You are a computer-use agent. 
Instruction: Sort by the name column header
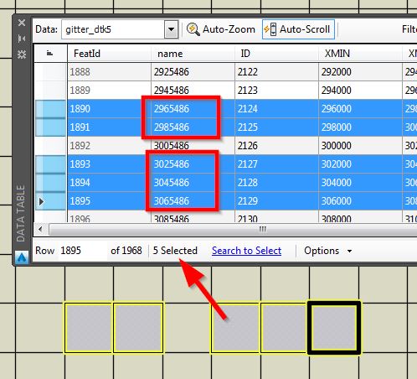pyautogui.click(x=193, y=54)
